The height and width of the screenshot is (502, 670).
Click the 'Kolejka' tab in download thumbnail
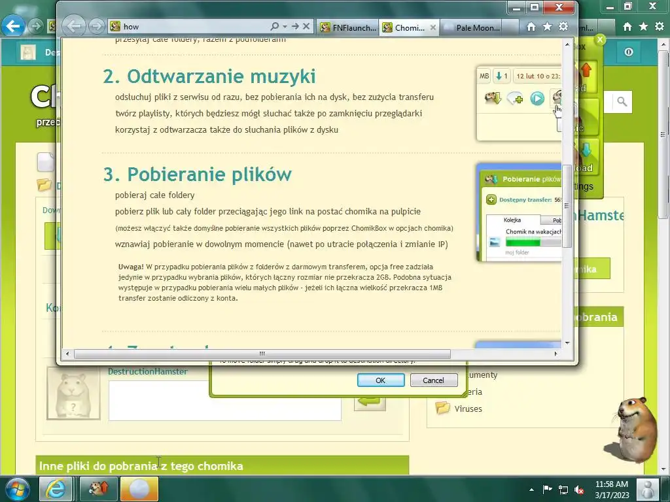click(512, 220)
